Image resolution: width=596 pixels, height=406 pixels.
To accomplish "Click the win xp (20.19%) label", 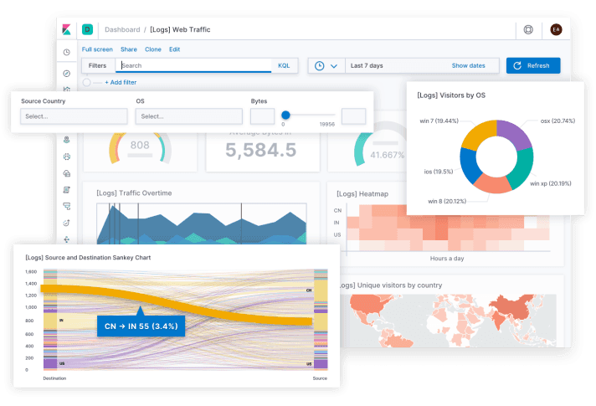I will tap(551, 183).
